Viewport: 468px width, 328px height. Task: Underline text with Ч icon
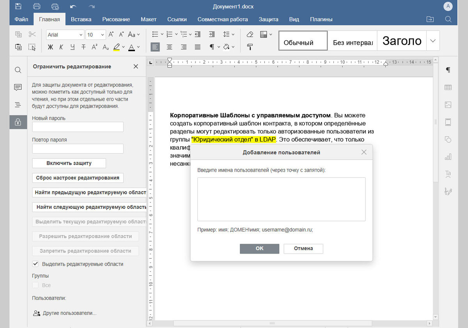pos(73,47)
